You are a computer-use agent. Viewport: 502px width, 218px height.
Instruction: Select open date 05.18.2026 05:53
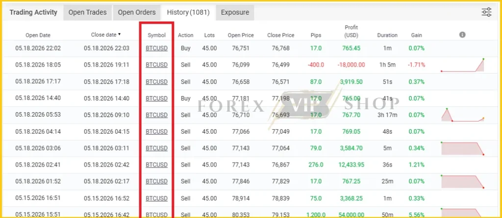click(x=38, y=115)
